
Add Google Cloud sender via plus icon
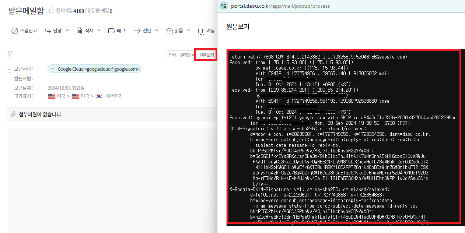tap(53, 69)
